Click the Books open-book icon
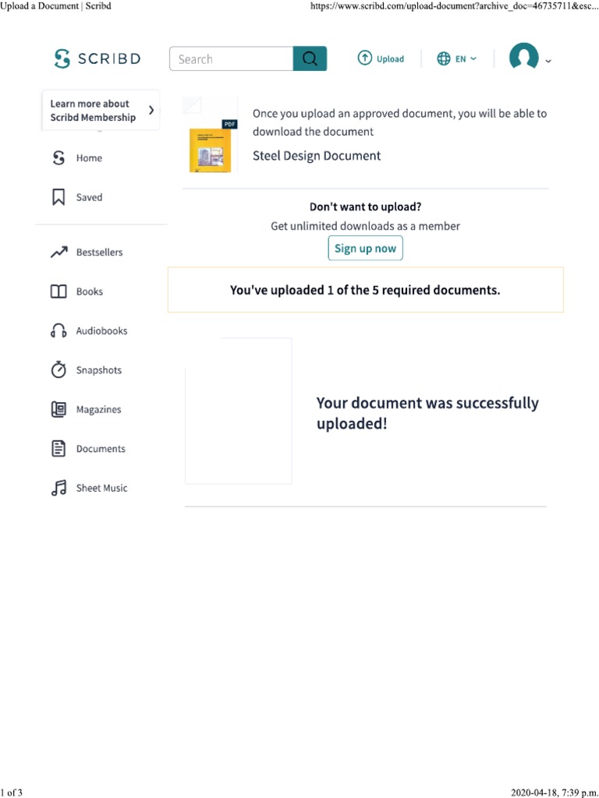599x798 pixels. [x=58, y=291]
